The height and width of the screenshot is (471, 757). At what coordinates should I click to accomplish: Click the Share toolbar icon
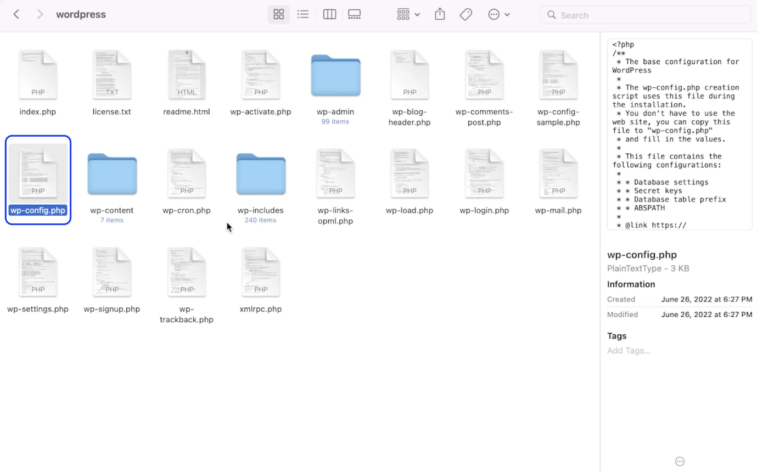[440, 14]
